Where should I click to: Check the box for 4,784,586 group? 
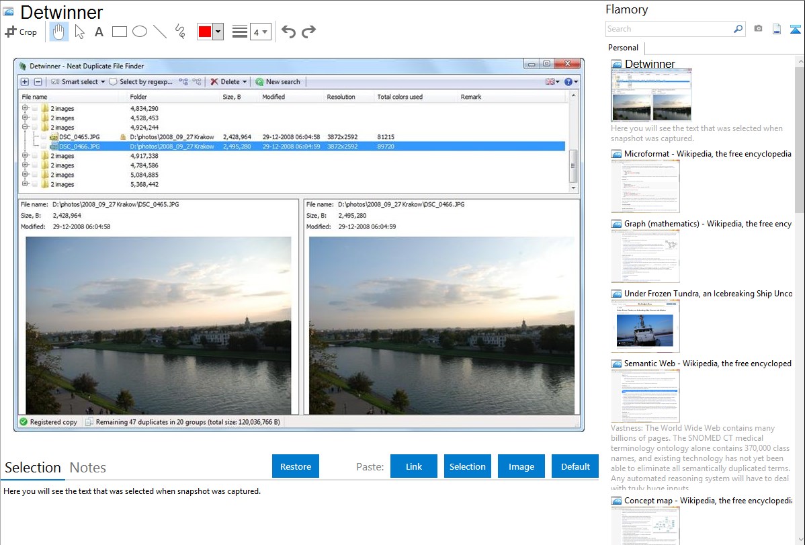35,165
